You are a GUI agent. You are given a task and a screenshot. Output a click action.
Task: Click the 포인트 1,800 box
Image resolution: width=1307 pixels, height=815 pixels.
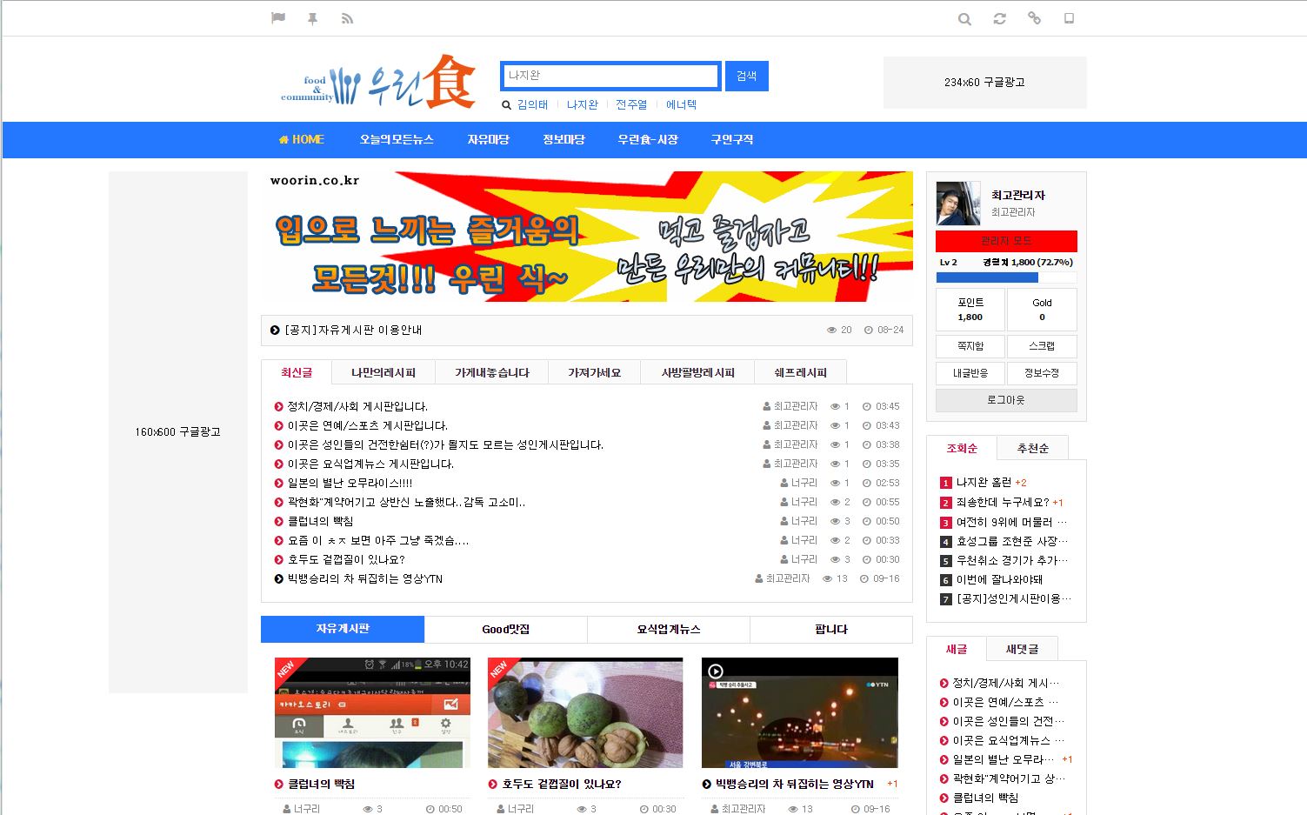[970, 310]
